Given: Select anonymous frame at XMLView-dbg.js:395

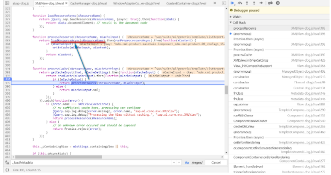Looking at the screenshot, I should (x=279, y=34).
